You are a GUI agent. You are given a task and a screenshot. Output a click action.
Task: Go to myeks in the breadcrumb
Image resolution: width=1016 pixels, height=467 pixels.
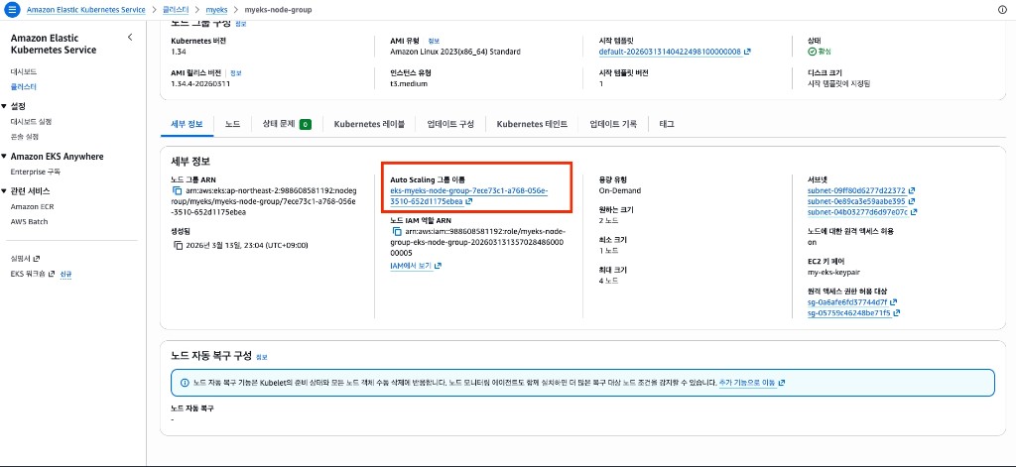(x=216, y=9)
